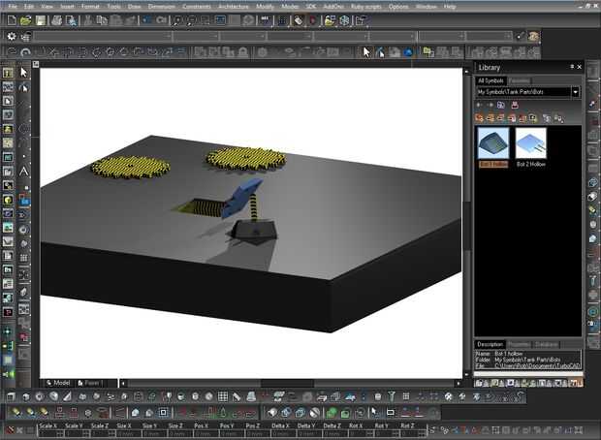Choose the Text tool marked A
The height and width of the screenshot is (440, 601).
tap(23, 171)
